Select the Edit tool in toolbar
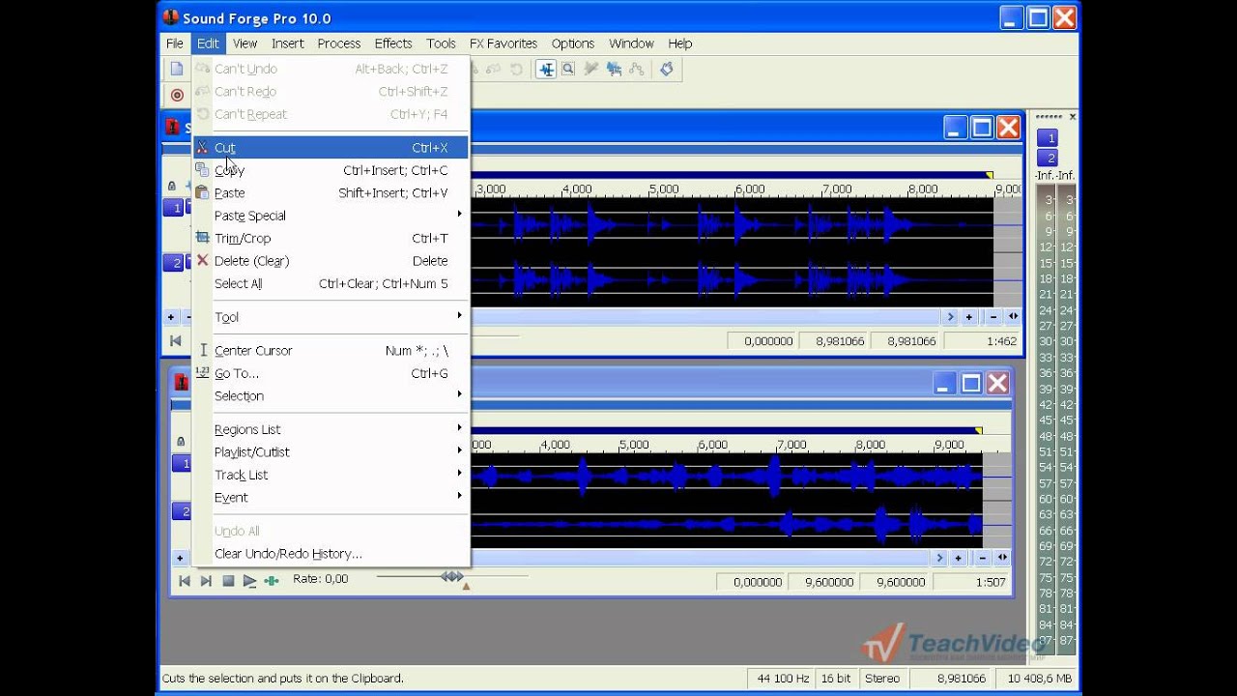Viewport: 1237px width, 696px height. point(546,69)
